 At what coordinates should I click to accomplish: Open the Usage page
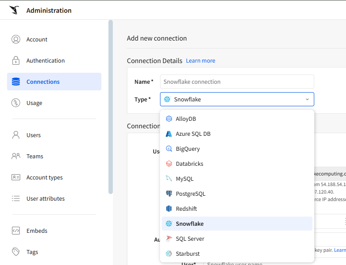coord(54,103)
